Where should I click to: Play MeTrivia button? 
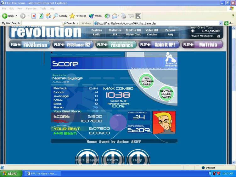(202, 45)
